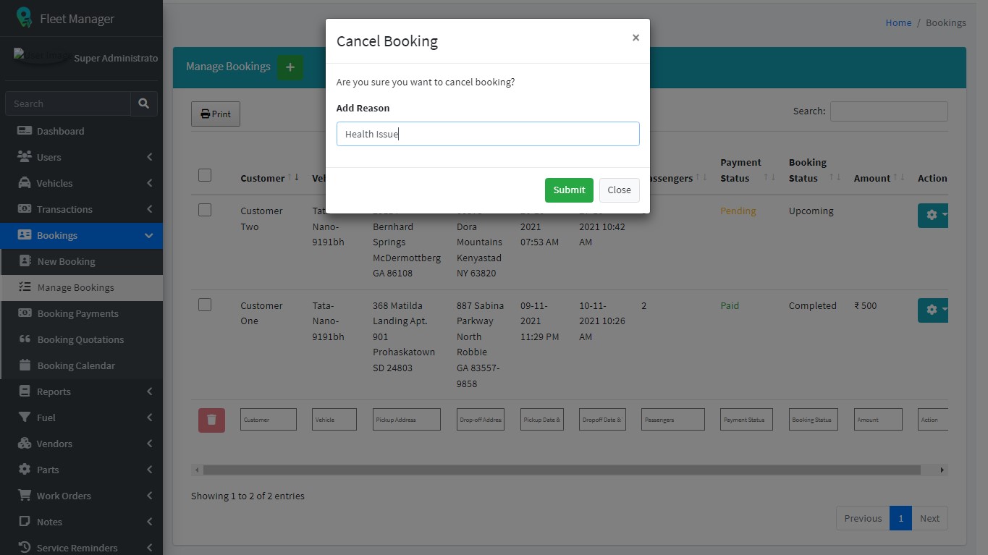Open Dashboard from the sidebar
The width and height of the screenshot is (988, 555).
point(61,131)
